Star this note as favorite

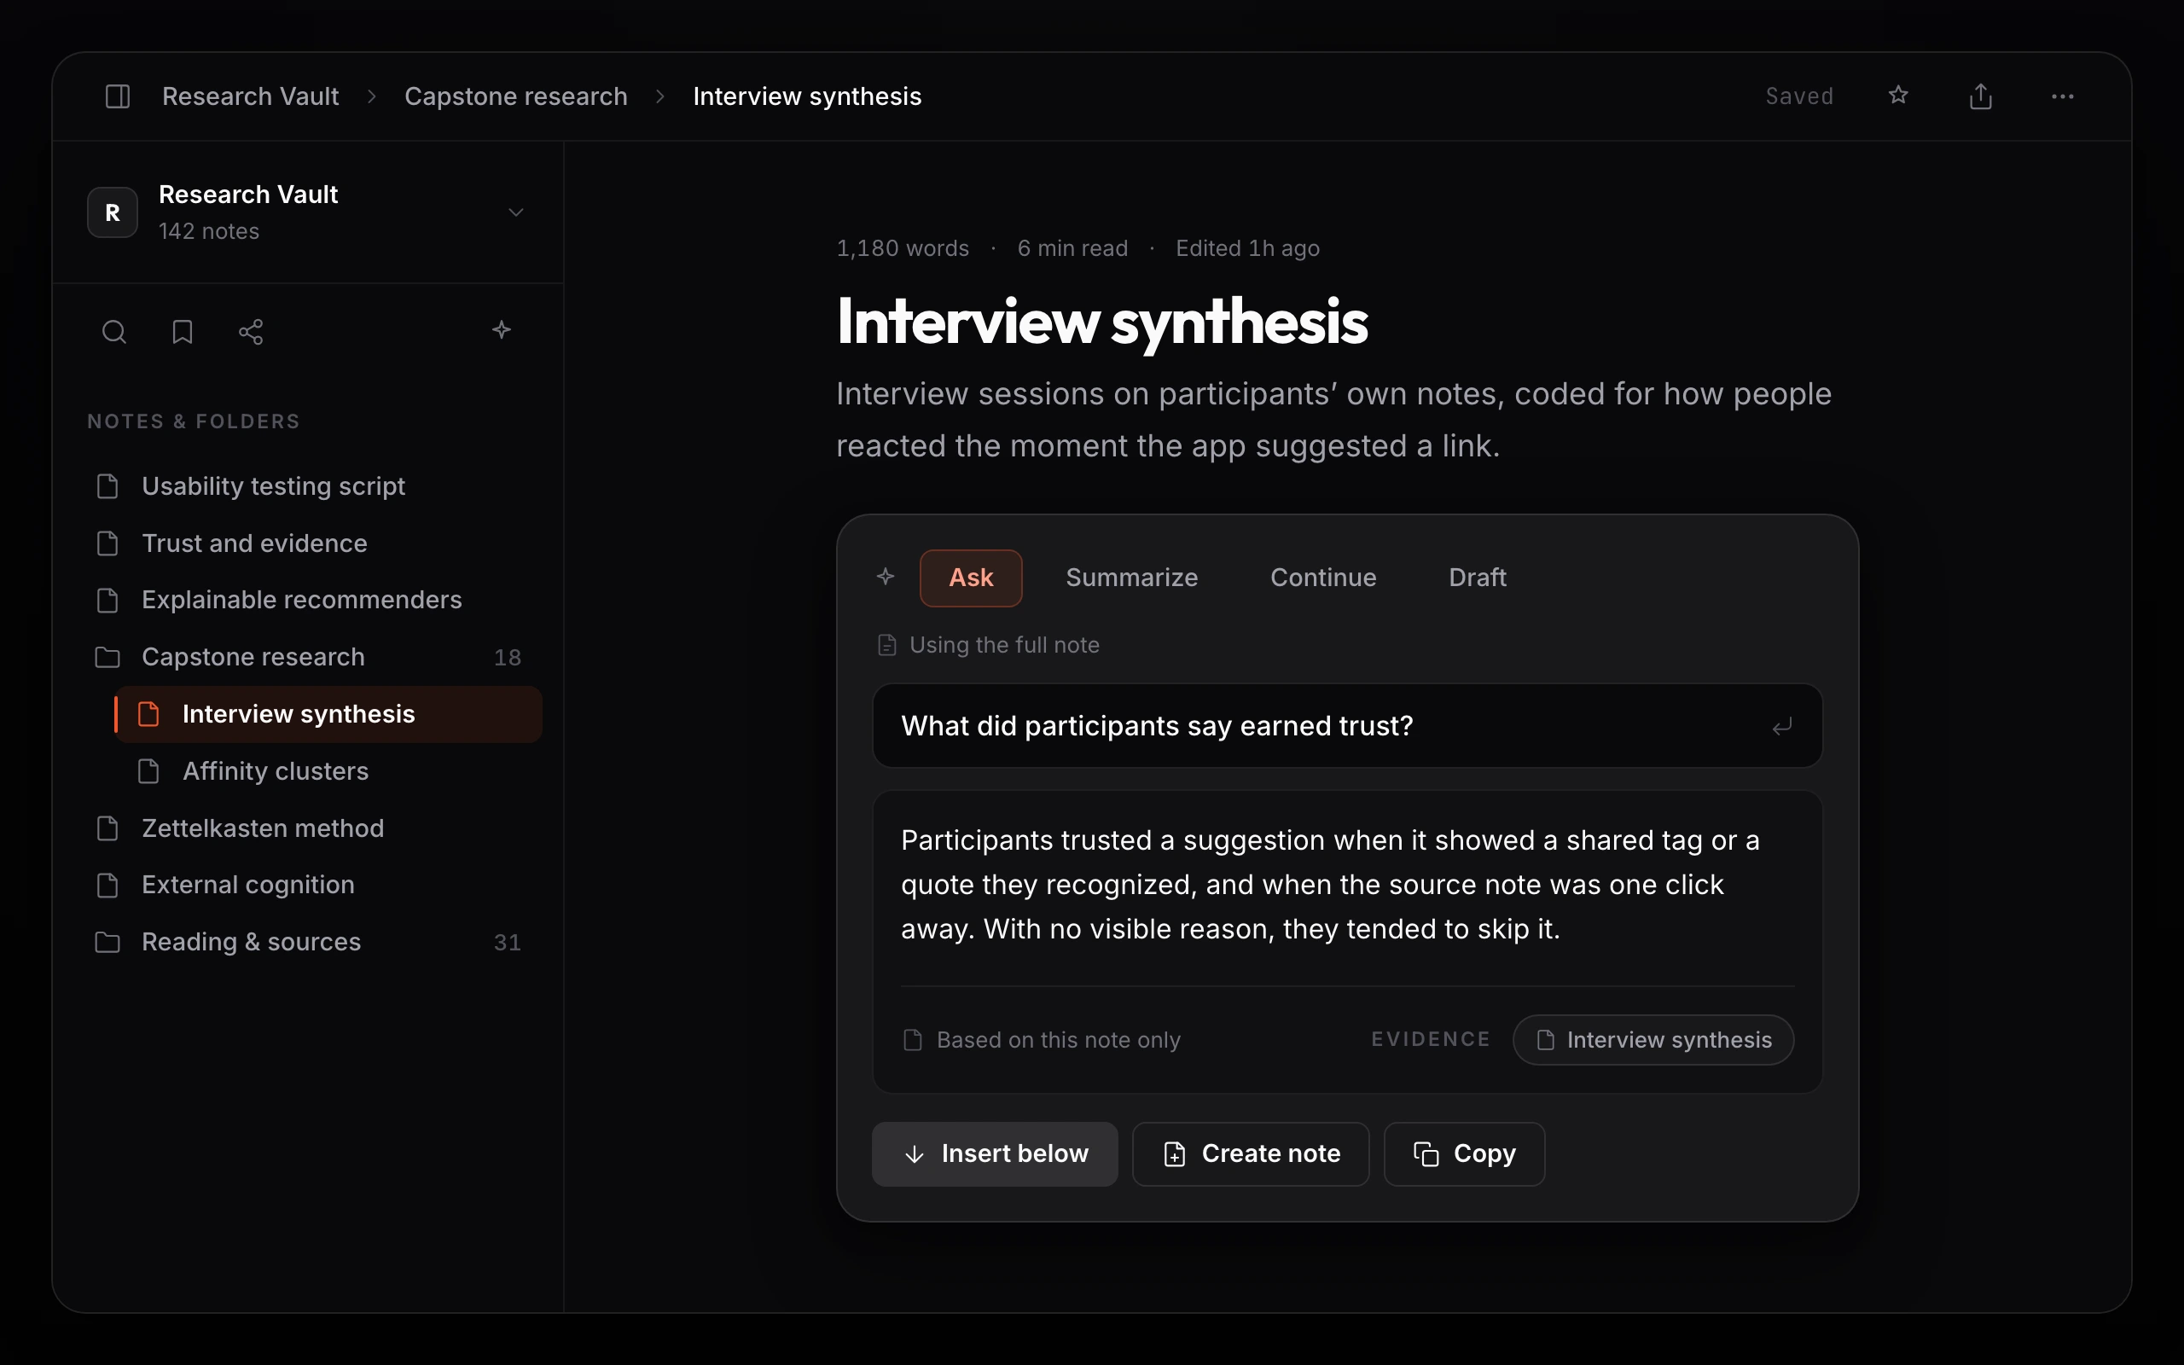[x=1898, y=95]
